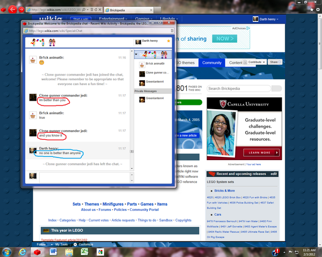Click the chat log scrollbar thumb
The width and height of the screenshot is (322, 257).
coord(132,152)
